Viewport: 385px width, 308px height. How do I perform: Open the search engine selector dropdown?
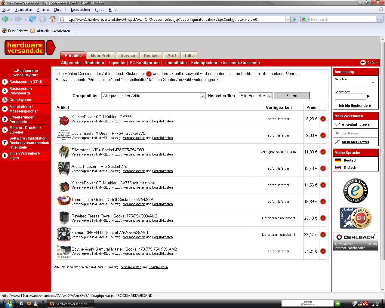click(305, 19)
